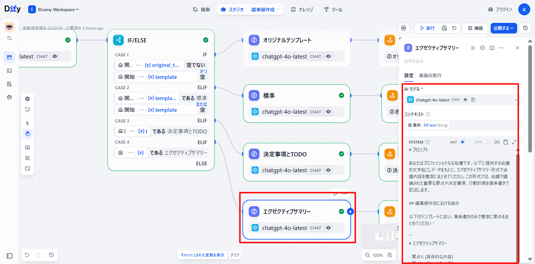Click the prompt generator sparkle icon

[463, 142]
